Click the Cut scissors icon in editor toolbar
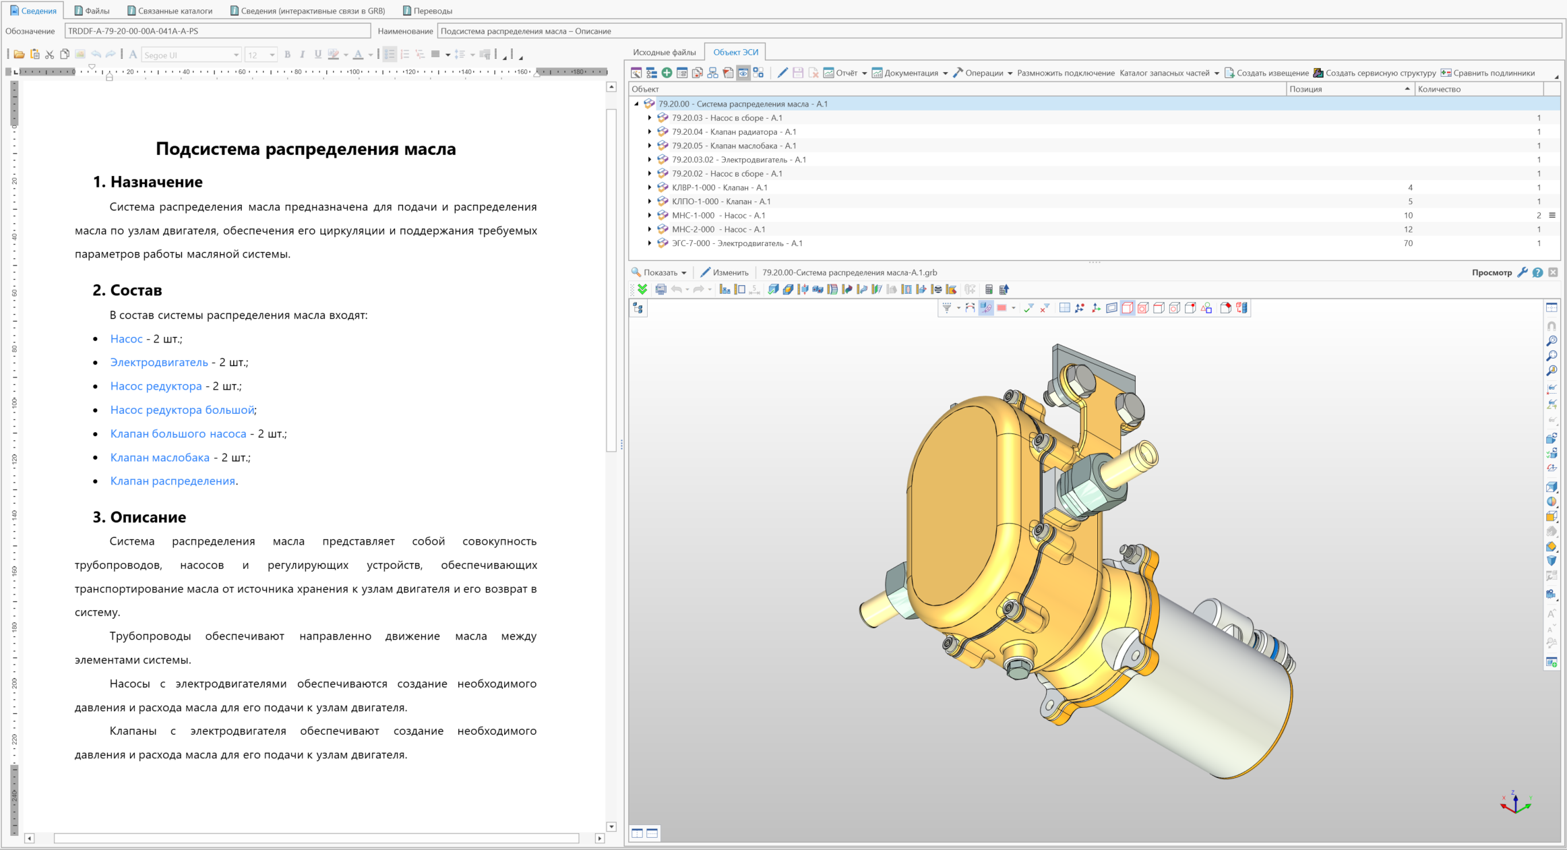This screenshot has height=850, width=1567. pyautogui.click(x=50, y=55)
